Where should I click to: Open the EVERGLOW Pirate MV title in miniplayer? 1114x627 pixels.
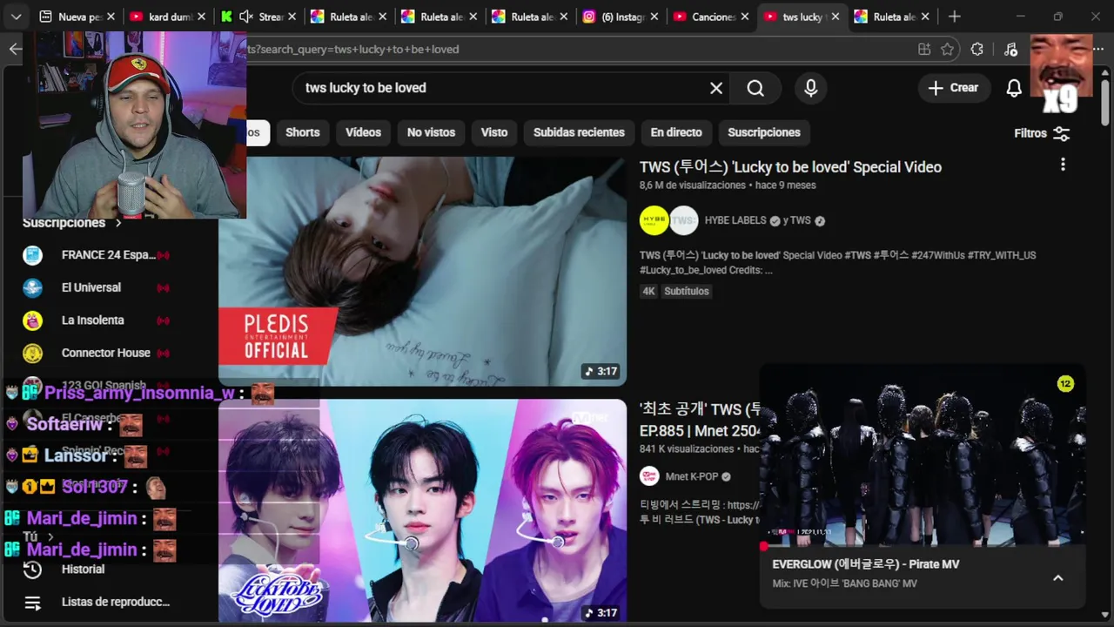(865, 564)
